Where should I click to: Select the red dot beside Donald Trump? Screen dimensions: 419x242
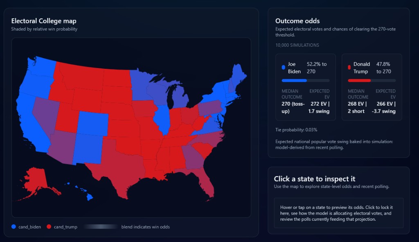tap(349, 68)
